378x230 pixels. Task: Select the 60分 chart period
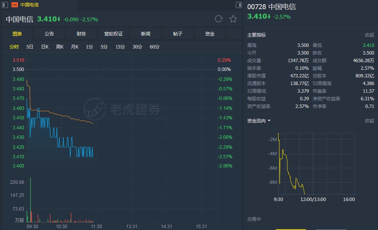[154, 47]
